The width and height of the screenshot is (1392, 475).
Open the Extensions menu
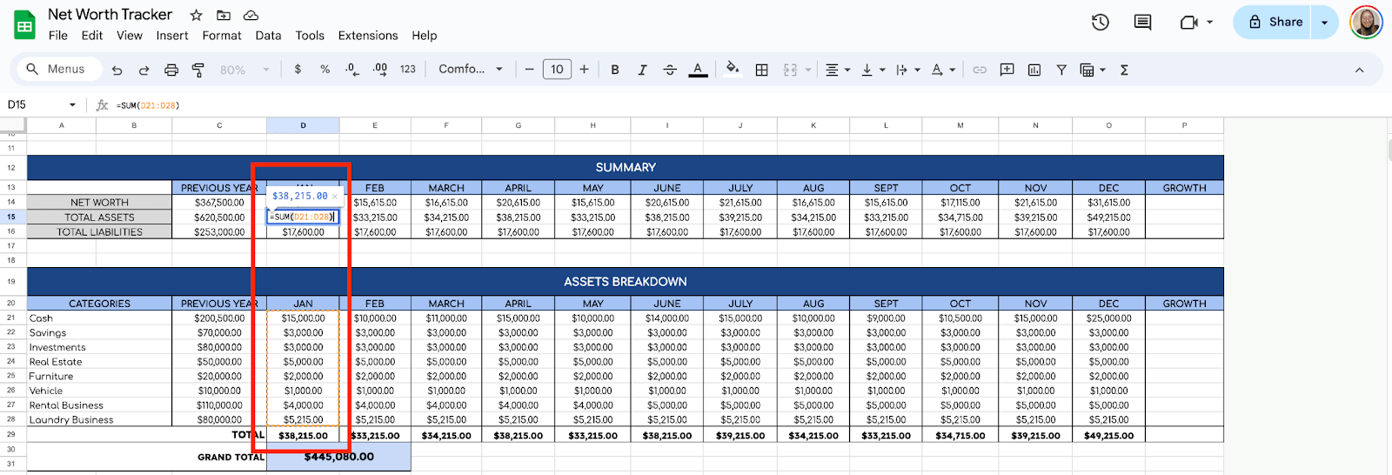[x=368, y=36]
